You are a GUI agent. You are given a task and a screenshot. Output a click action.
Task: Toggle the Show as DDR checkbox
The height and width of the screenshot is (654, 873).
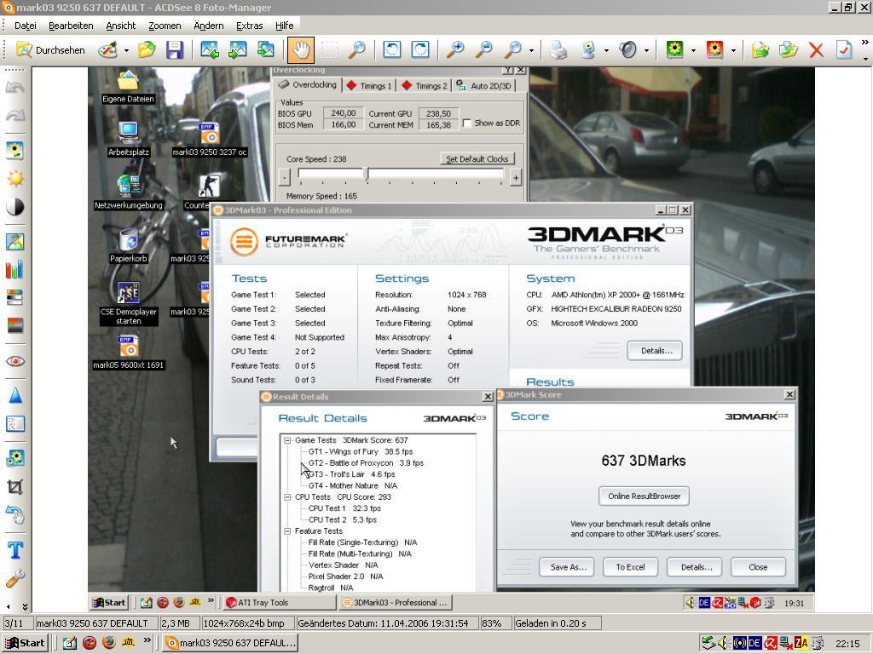pos(466,123)
